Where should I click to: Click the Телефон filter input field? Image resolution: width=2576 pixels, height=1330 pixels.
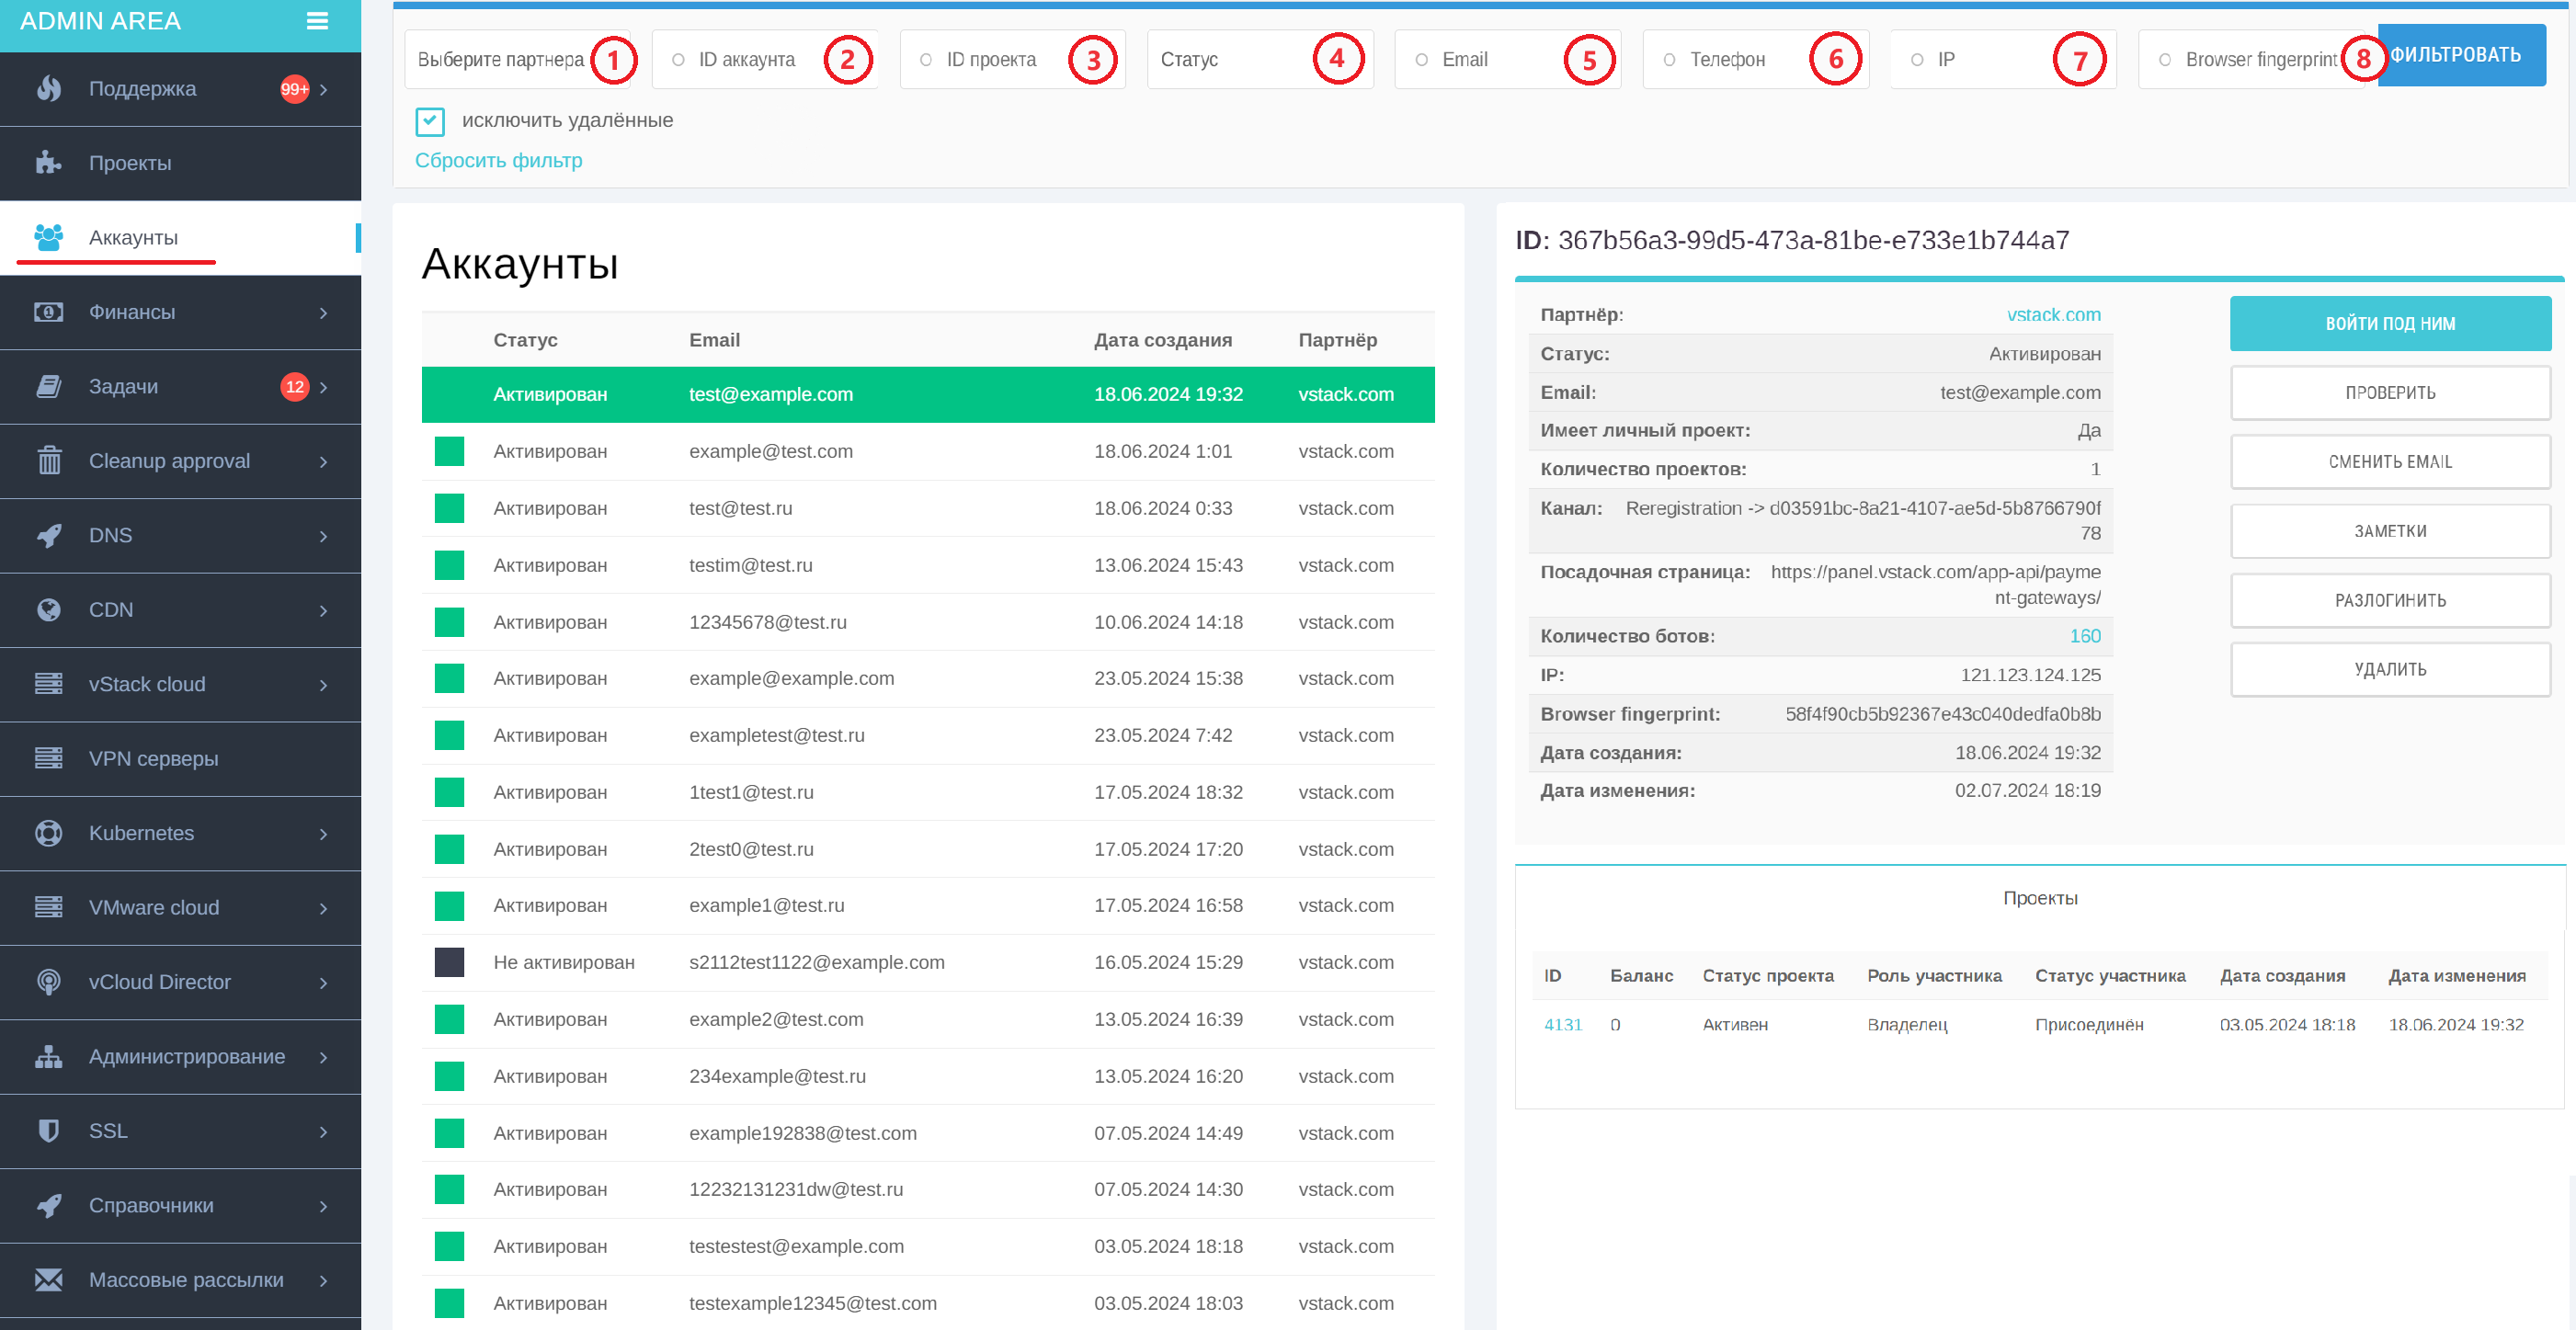(x=1755, y=60)
